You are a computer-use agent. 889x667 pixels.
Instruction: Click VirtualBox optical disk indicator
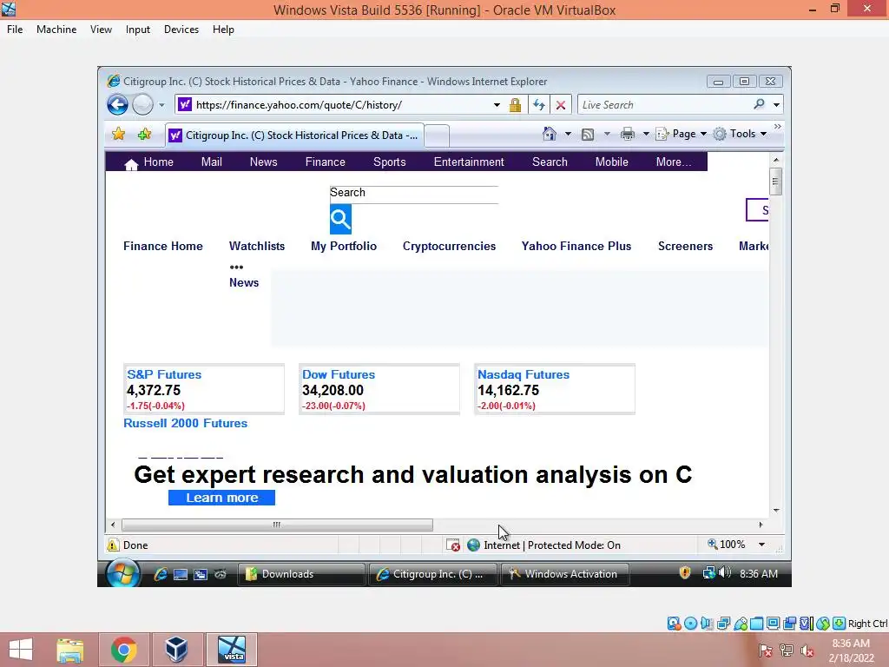(x=690, y=624)
